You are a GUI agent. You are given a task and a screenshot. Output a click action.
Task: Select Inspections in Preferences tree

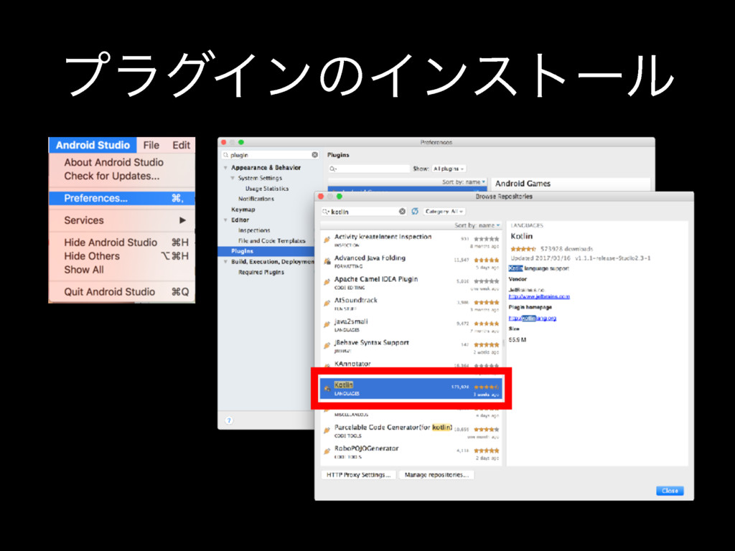253,230
